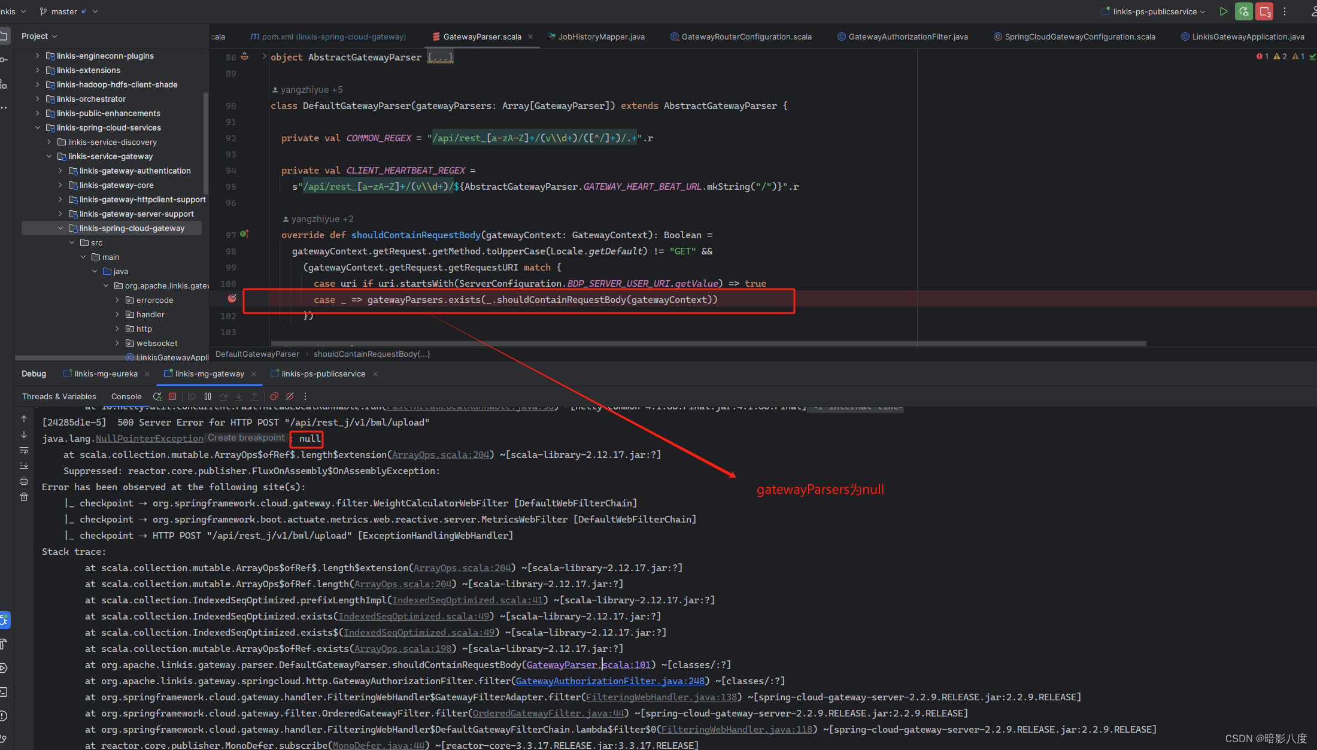The height and width of the screenshot is (750, 1317).
Task: Click the yellow warning count showing 2
Action: point(1280,56)
